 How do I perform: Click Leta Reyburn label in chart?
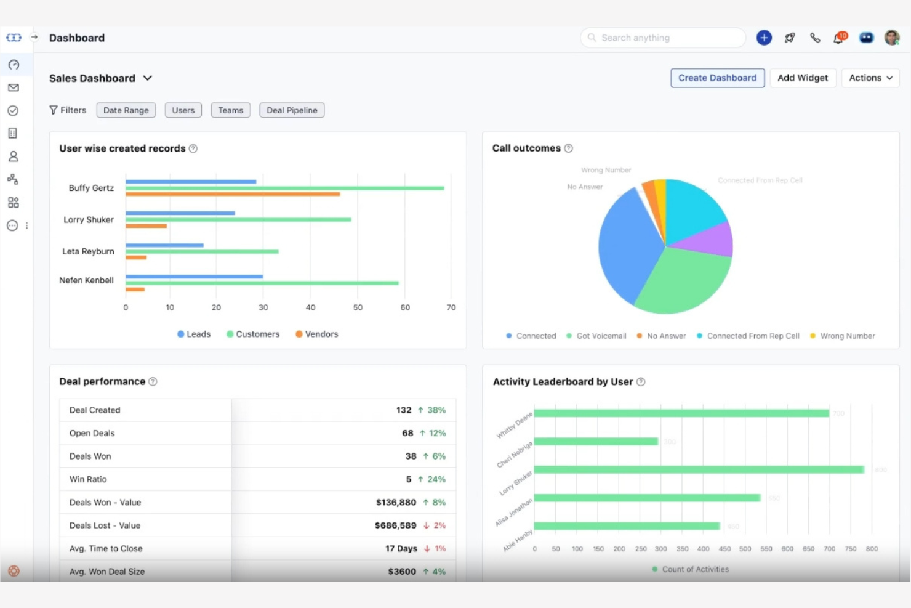coord(88,251)
